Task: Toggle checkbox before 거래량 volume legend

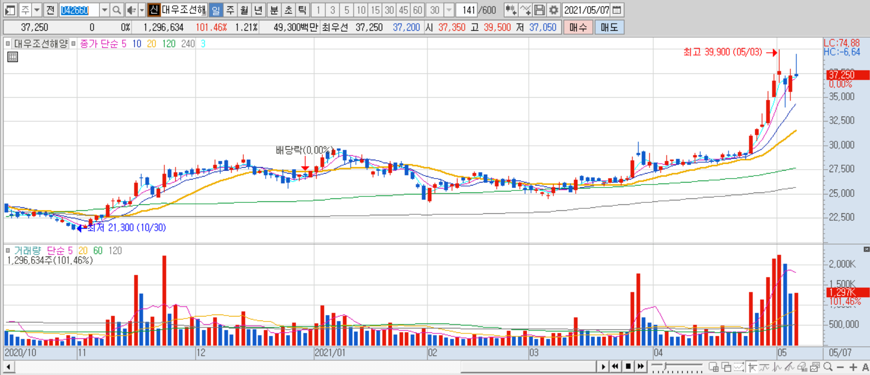Action: [x=8, y=250]
